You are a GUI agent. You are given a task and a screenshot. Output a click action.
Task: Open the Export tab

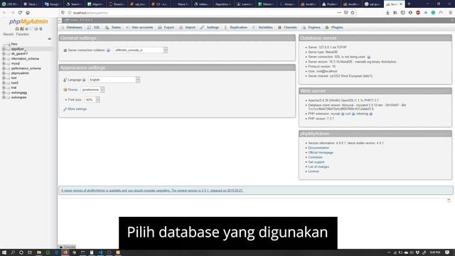pos(166,27)
